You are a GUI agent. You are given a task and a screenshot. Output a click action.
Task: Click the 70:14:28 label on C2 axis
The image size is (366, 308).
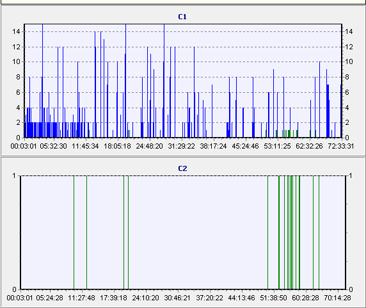[x=337, y=298]
